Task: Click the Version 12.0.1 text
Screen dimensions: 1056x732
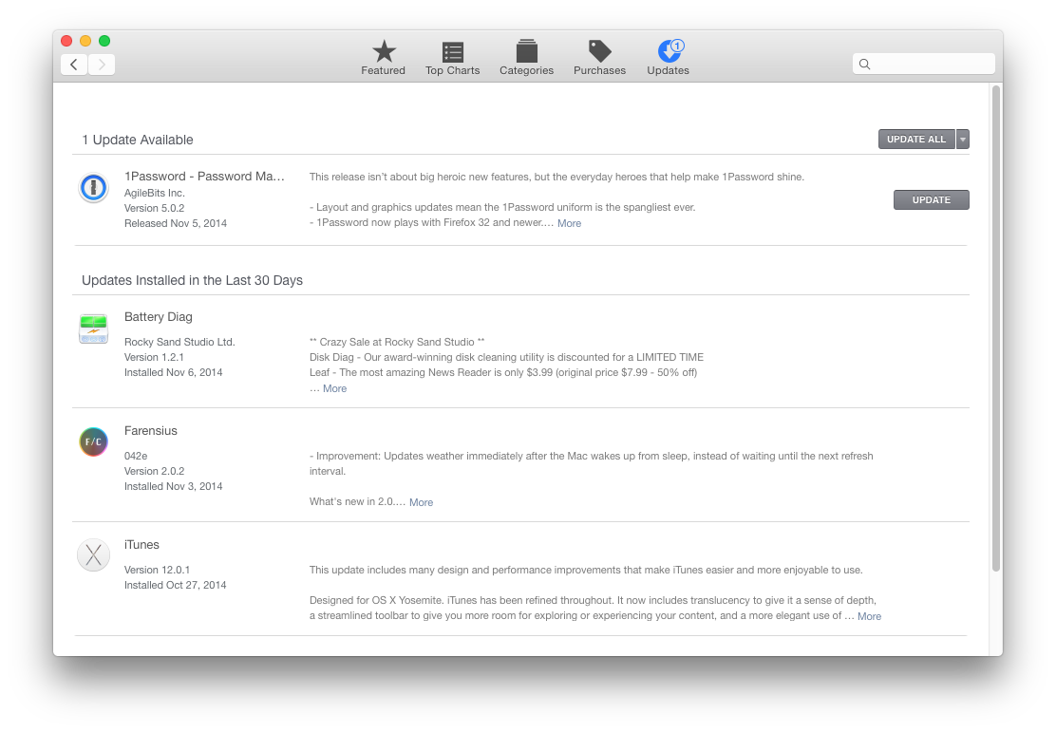Action: pos(157,570)
